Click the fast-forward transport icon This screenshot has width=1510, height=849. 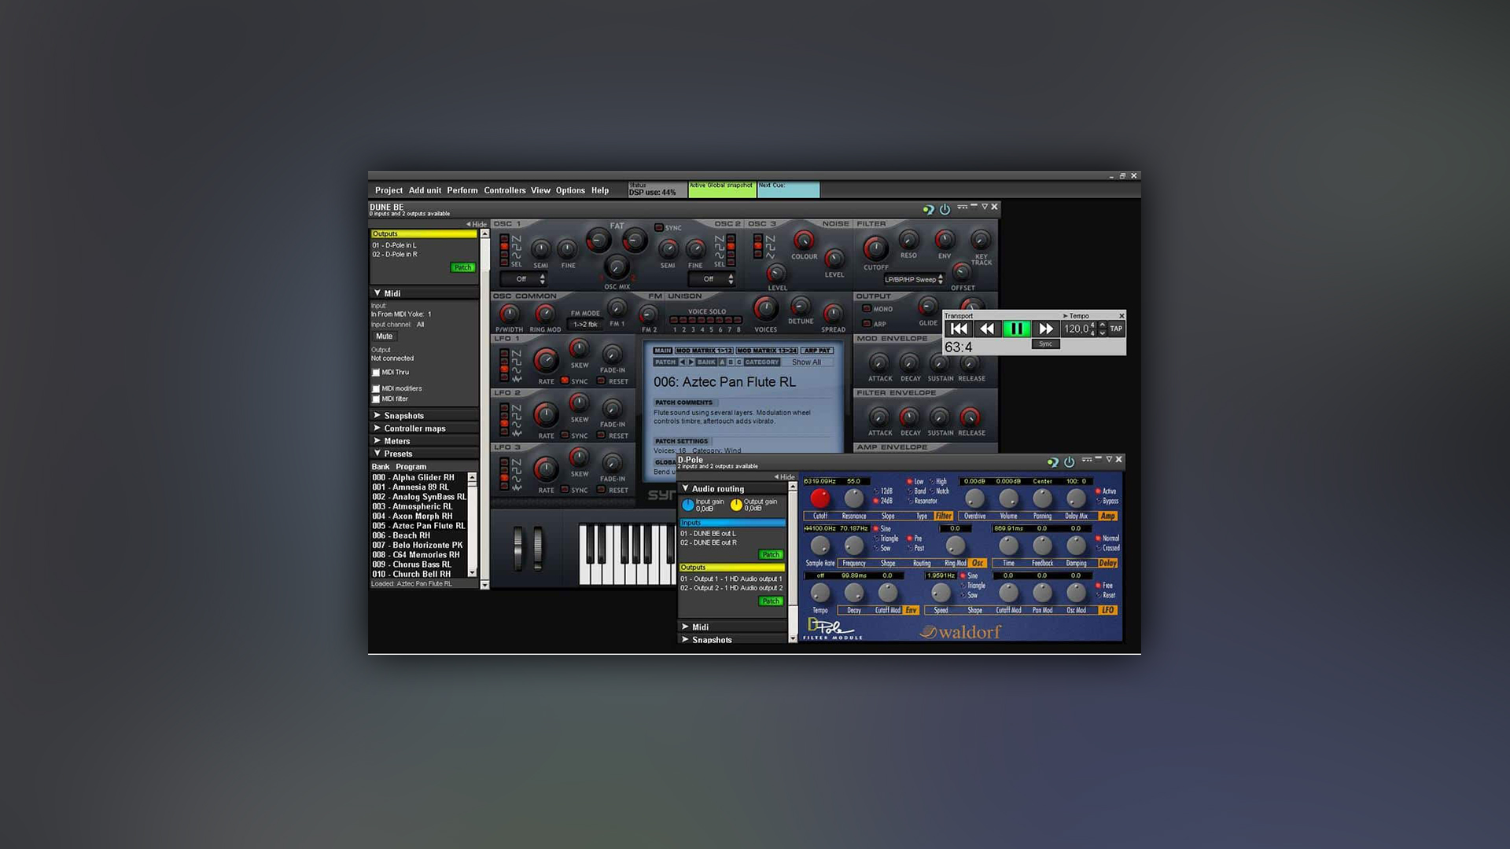1046,329
